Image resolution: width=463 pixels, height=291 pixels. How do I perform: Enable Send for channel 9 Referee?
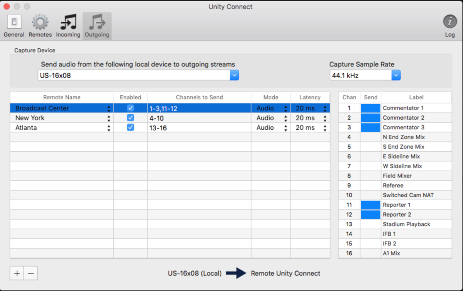pyautogui.click(x=370, y=186)
